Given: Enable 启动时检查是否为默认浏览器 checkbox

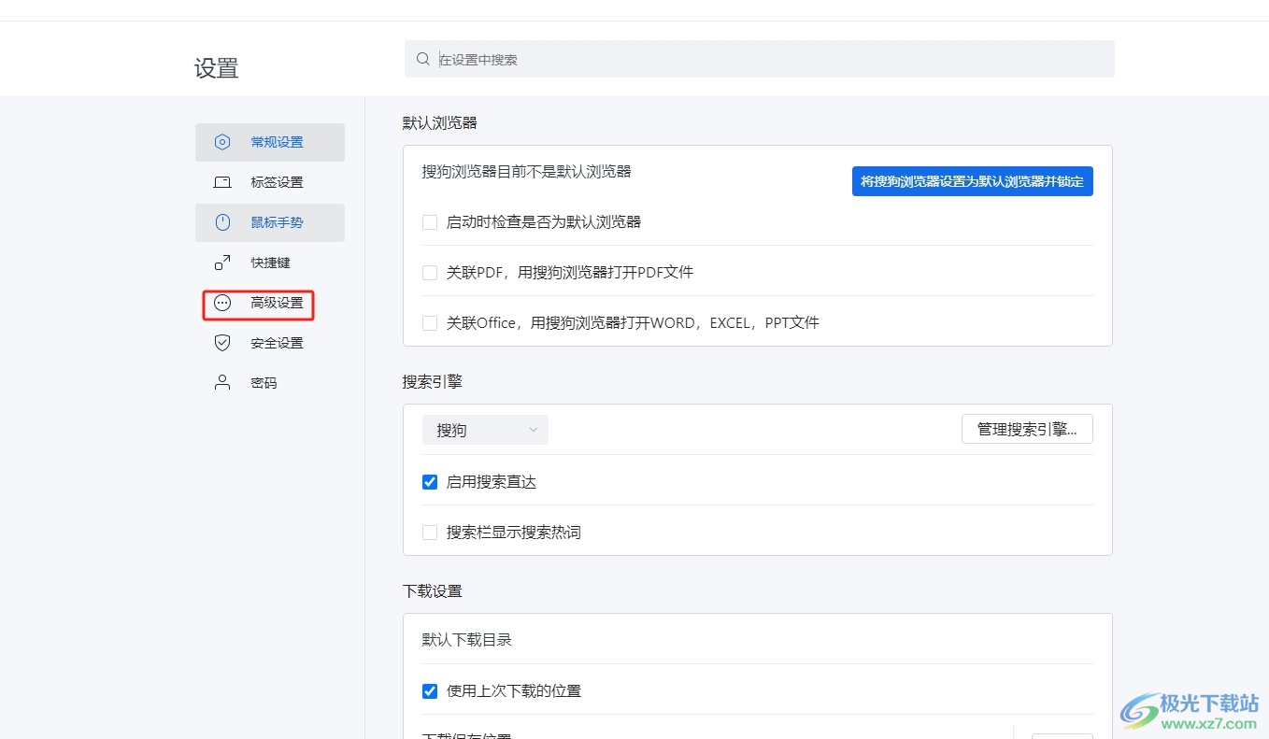Looking at the screenshot, I should click(430, 222).
